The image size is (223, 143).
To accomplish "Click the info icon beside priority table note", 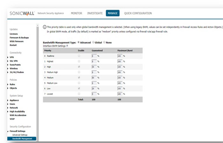I will pyautogui.click(x=45, y=27).
